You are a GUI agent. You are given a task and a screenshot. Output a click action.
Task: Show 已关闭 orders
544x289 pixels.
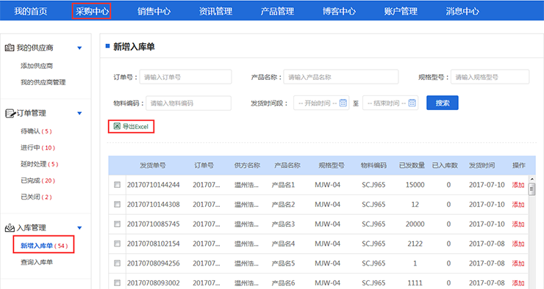36,197
